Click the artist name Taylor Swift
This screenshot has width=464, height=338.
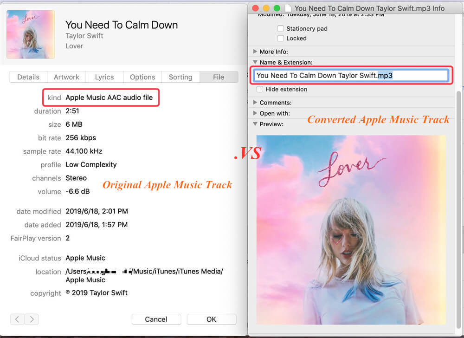(84, 36)
